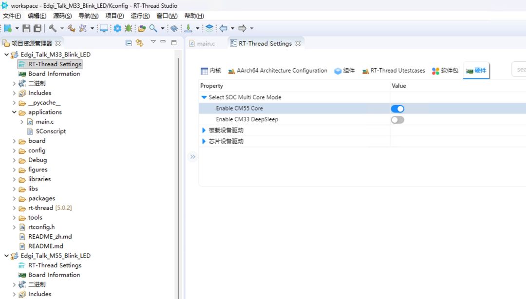Go back with left arrow icon

point(224,29)
